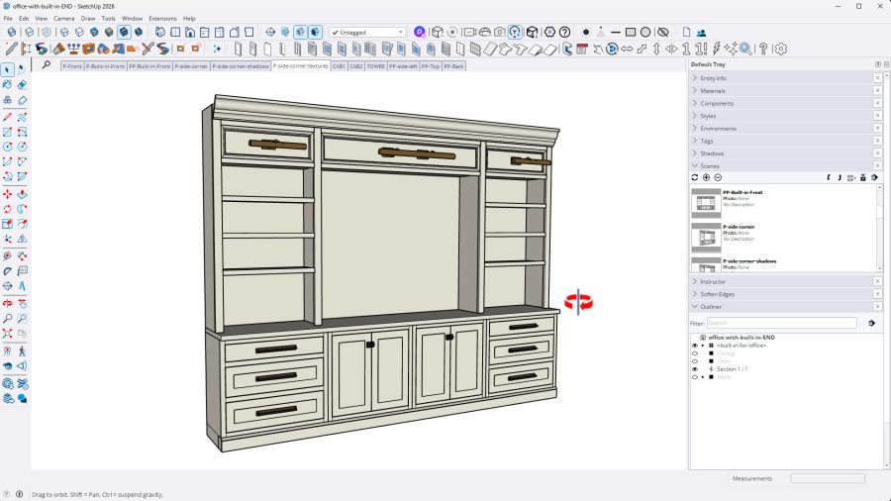Switch to the TOWER scene tab
Screen dimensions: 891x501
[376, 66]
